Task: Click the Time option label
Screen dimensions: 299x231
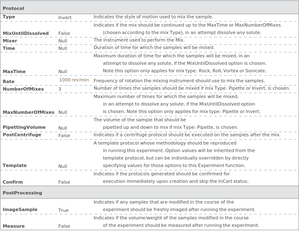Action: click(x=9, y=48)
